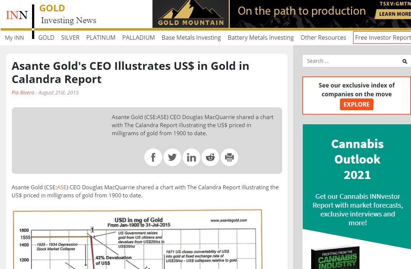Click LEARN MORE on Gold Mountain banner
This screenshot has width=411, height=269.
coord(394,14)
